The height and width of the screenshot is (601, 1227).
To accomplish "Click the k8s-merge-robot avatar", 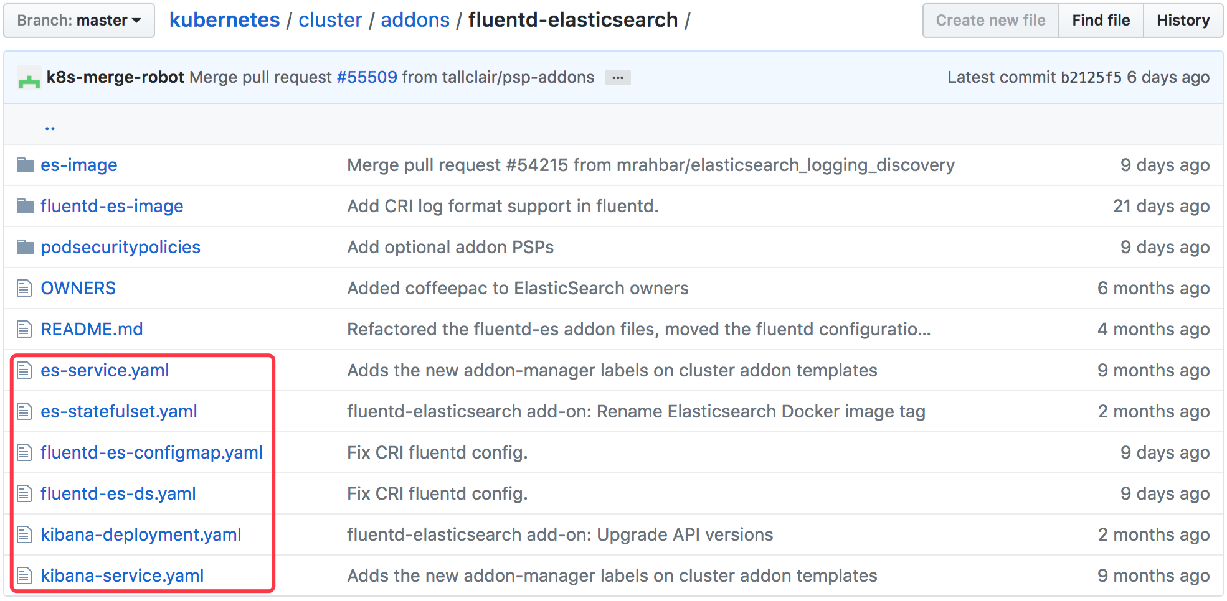I will (x=29, y=78).
